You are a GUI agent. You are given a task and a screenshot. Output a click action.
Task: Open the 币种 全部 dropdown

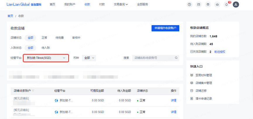click(x=89, y=58)
